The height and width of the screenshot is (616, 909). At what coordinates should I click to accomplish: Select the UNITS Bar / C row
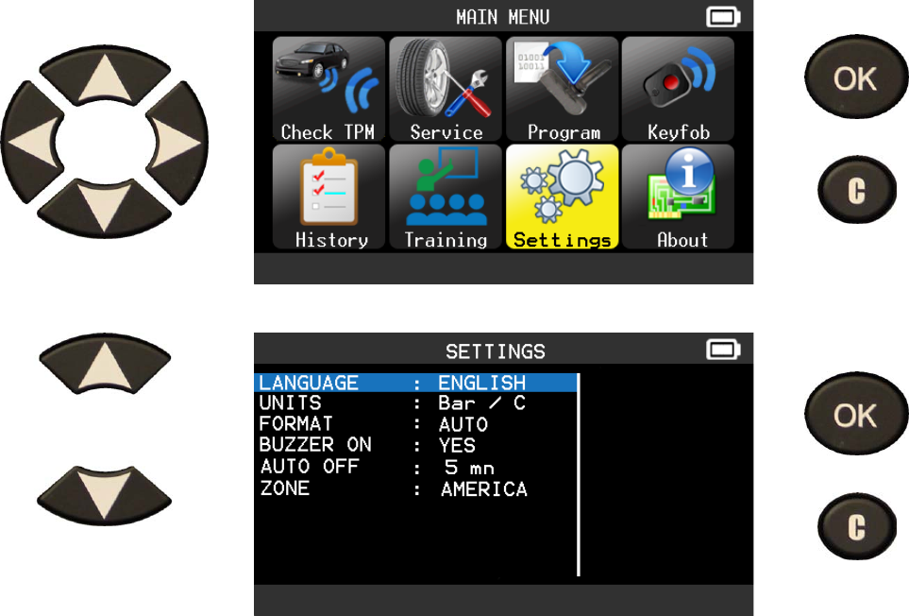[415, 403]
